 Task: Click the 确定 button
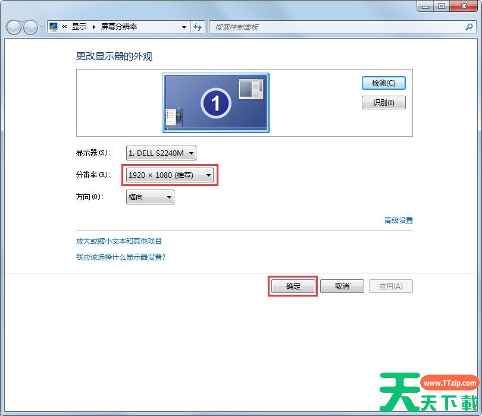293,286
